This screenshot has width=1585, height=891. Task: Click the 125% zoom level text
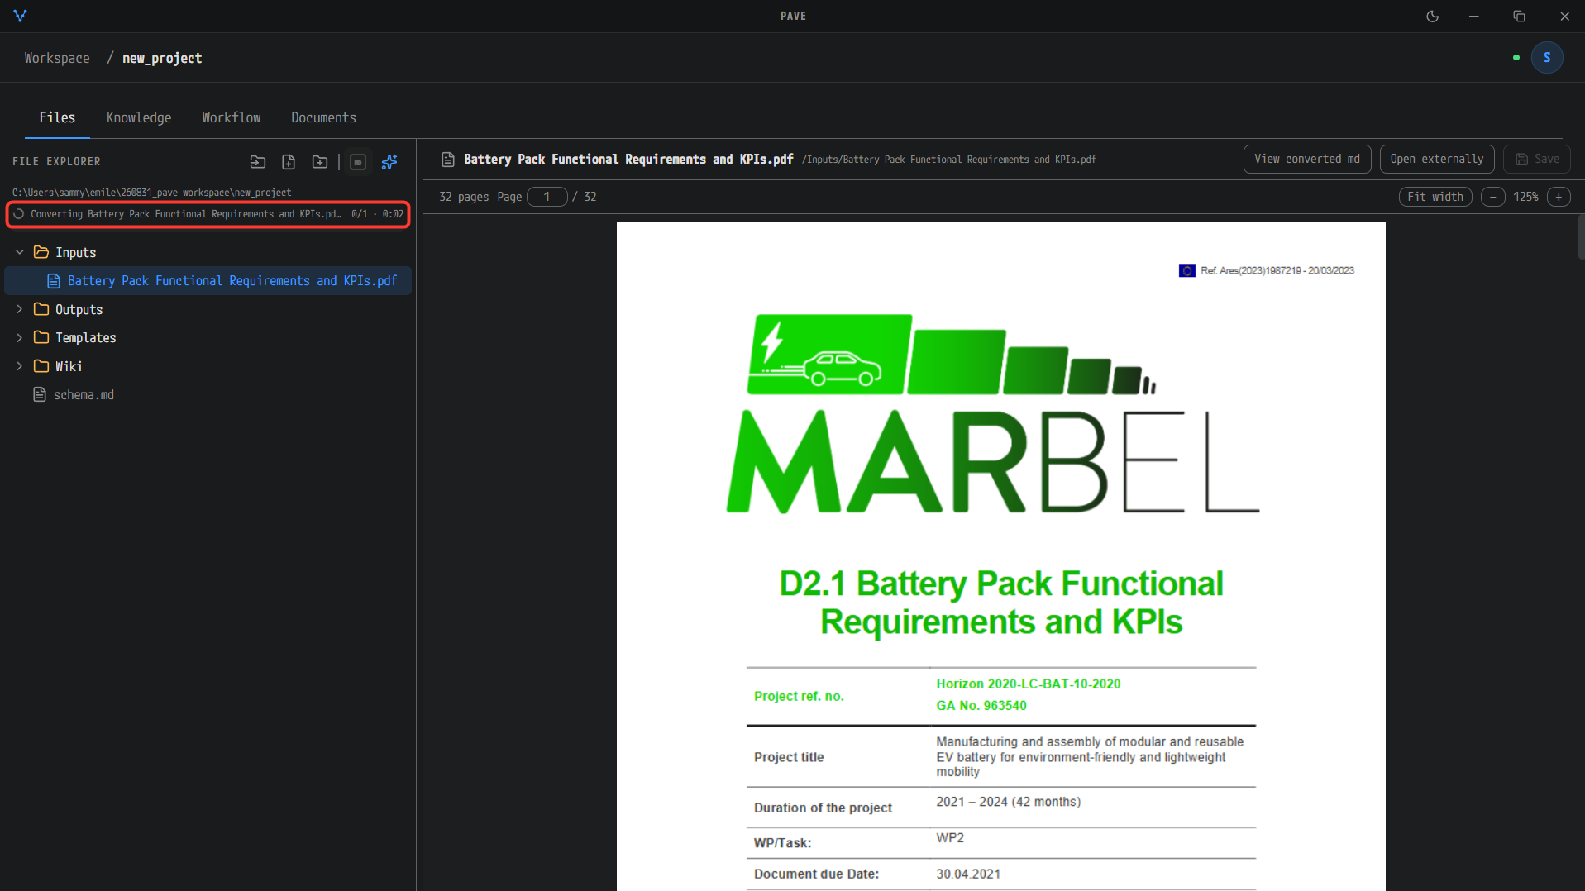point(1525,197)
